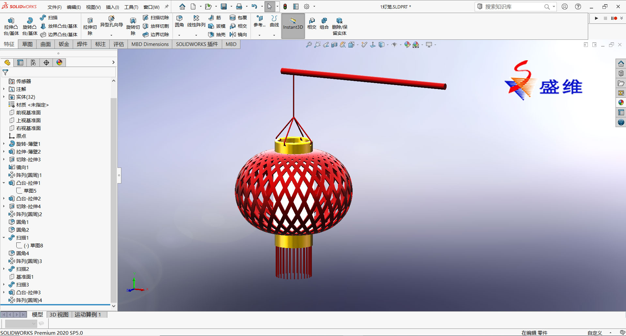Click the 模型 bottom tab

point(38,314)
